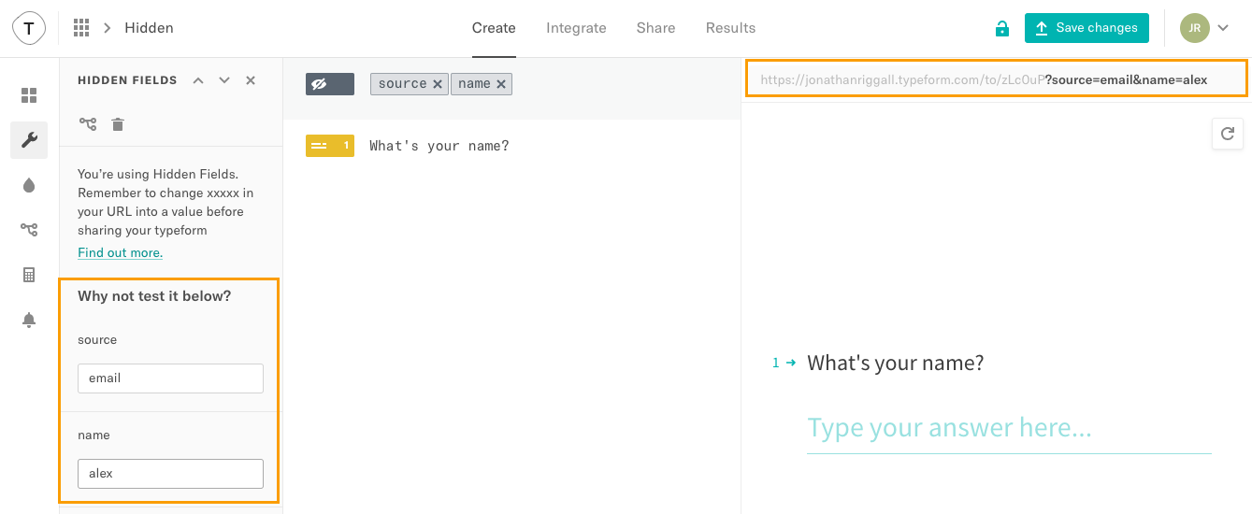Screen dimensions: 1252x514
Task: Toggle the green padlock privacy icon
Action: pyautogui.click(x=1002, y=28)
